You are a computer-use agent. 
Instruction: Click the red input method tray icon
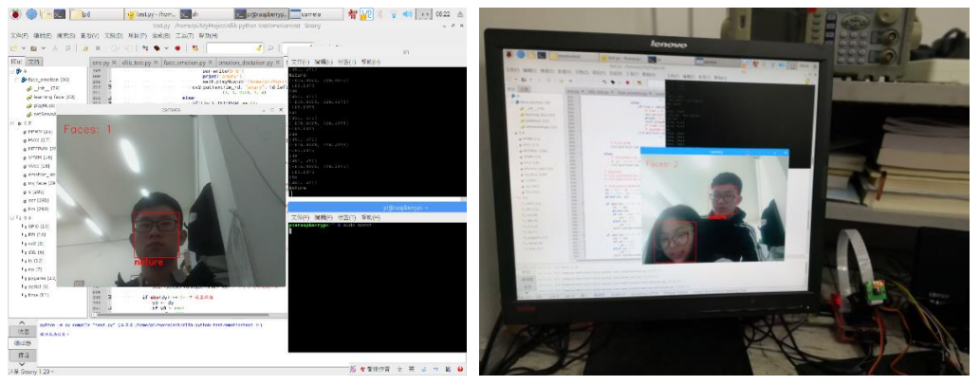pyautogui.click(x=353, y=13)
